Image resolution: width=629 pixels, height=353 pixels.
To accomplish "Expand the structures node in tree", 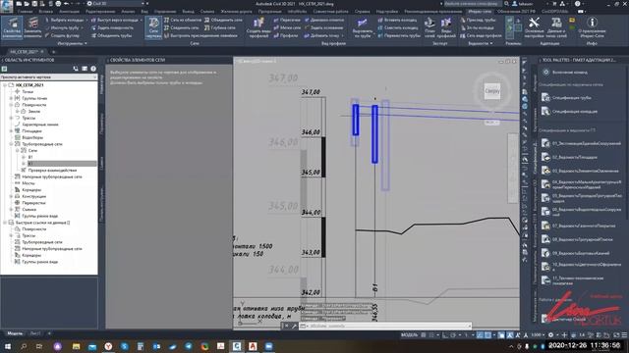I will 11,196.
